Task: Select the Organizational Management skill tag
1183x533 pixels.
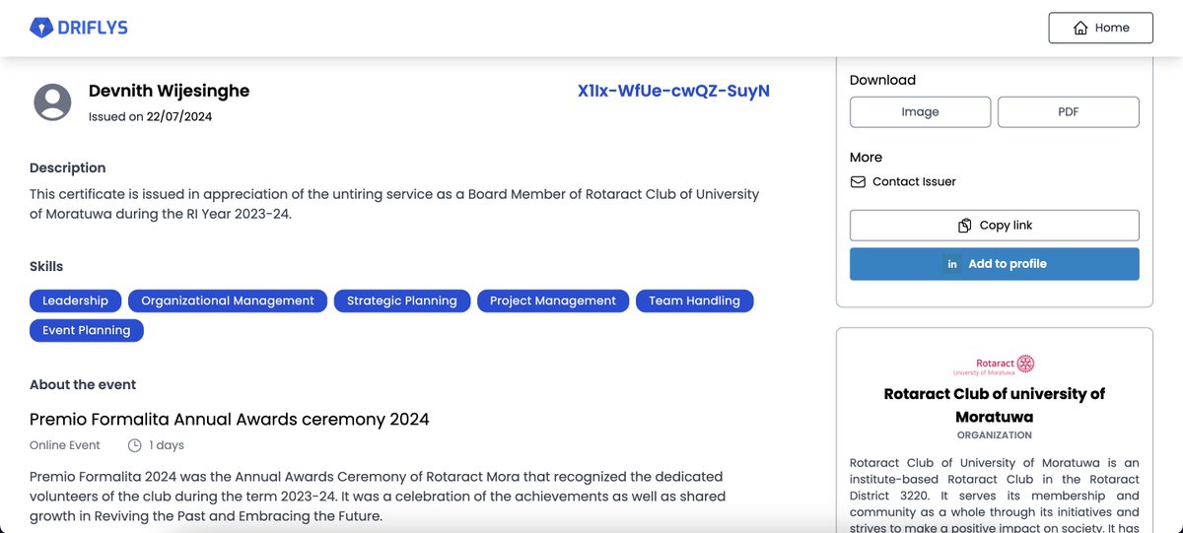Action: tap(228, 300)
